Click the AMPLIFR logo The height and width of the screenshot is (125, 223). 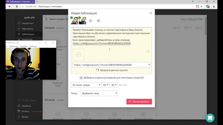(x=29, y=18)
